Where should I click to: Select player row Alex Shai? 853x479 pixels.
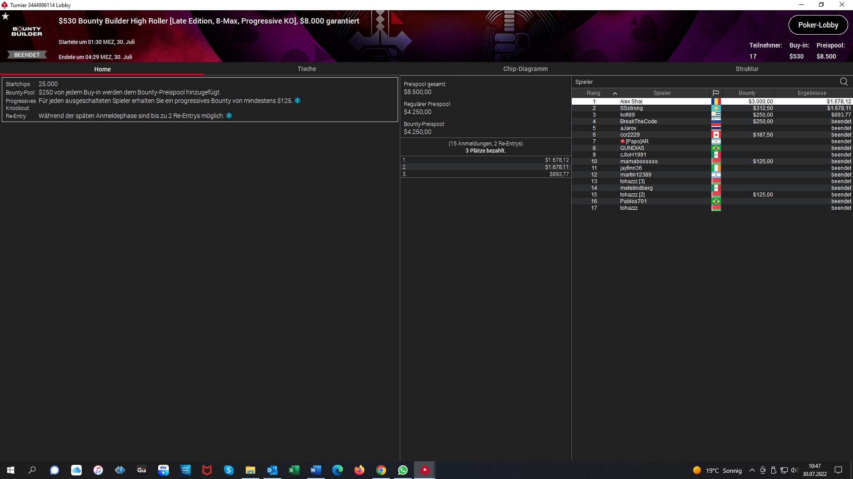click(631, 102)
